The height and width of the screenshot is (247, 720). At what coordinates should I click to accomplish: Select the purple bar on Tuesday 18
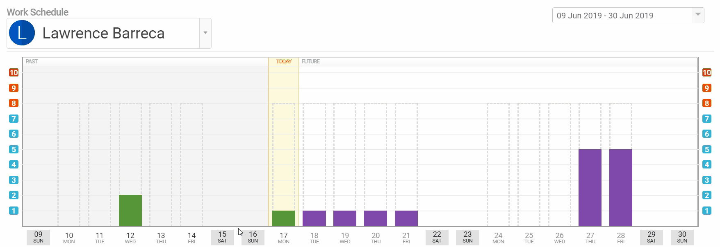pos(314,218)
